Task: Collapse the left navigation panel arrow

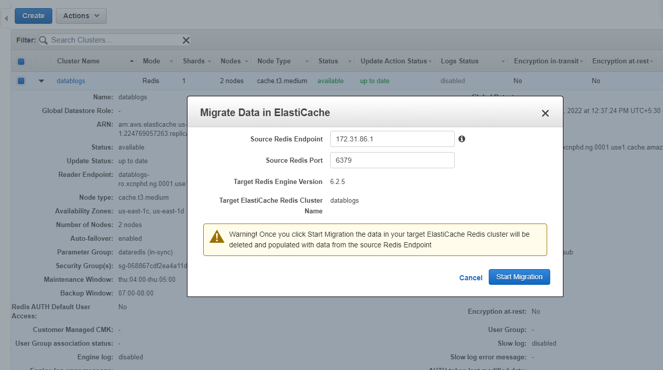Action: click(x=6, y=19)
